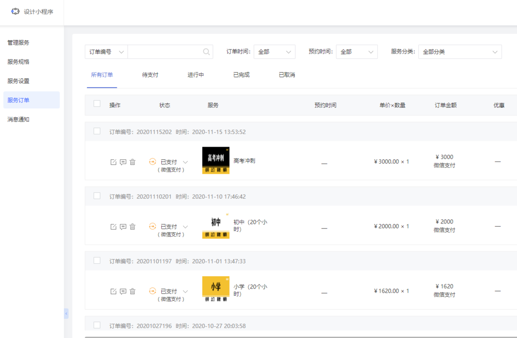
Task: Open the 预约时间 dropdown
Action: click(x=357, y=52)
